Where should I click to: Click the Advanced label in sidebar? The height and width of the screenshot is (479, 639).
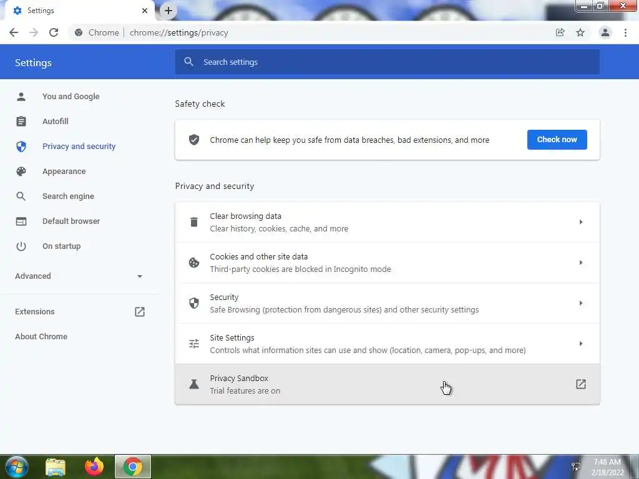(x=33, y=276)
